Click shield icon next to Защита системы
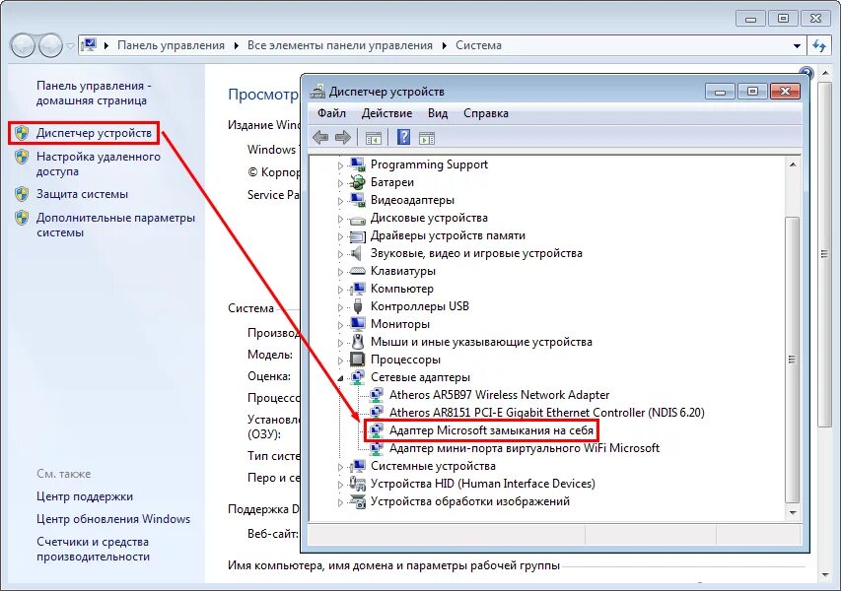This screenshot has height=591, width=841. click(22, 194)
